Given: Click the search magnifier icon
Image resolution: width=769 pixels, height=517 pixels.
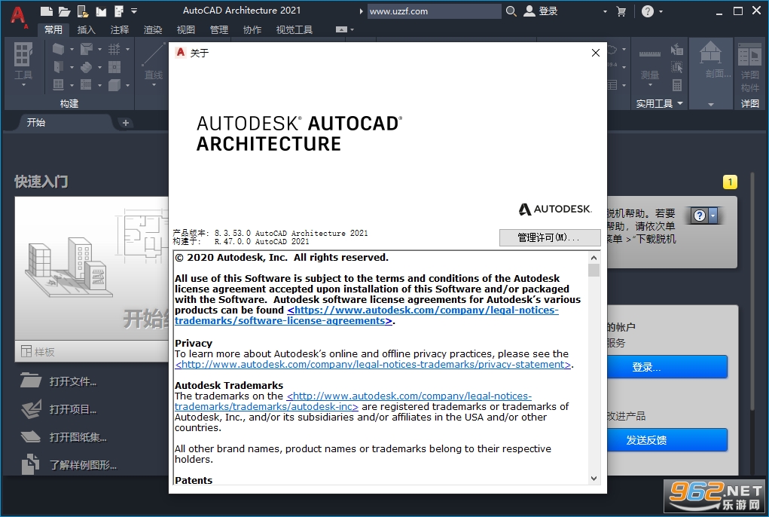Looking at the screenshot, I should [511, 11].
